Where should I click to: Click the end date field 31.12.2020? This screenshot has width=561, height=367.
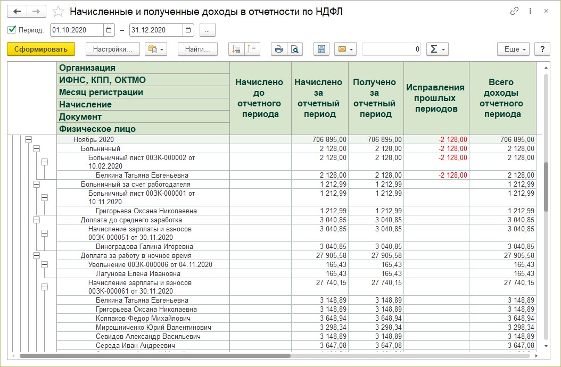(156, 30)
